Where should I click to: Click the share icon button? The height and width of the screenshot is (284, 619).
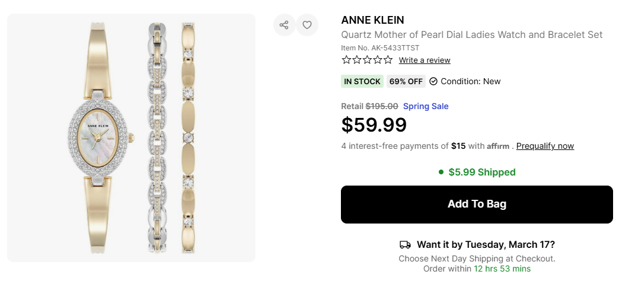(284, 25)
